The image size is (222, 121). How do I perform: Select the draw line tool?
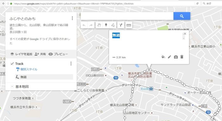coord(113,25)
